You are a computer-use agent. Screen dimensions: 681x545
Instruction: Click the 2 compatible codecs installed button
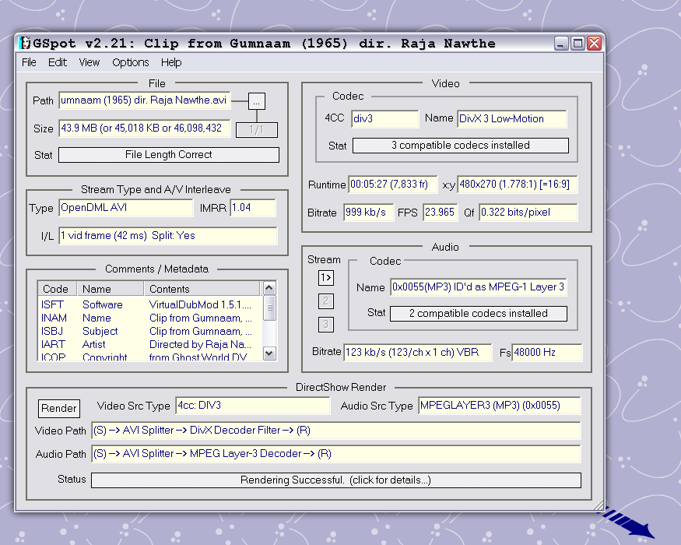tap(478, 313)
